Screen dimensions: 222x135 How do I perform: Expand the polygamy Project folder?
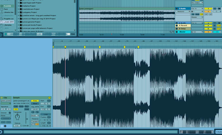coord(18,12)
